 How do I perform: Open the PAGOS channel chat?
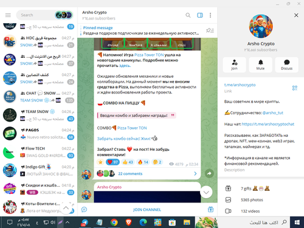pyautogui.click(x=38, y=134)
